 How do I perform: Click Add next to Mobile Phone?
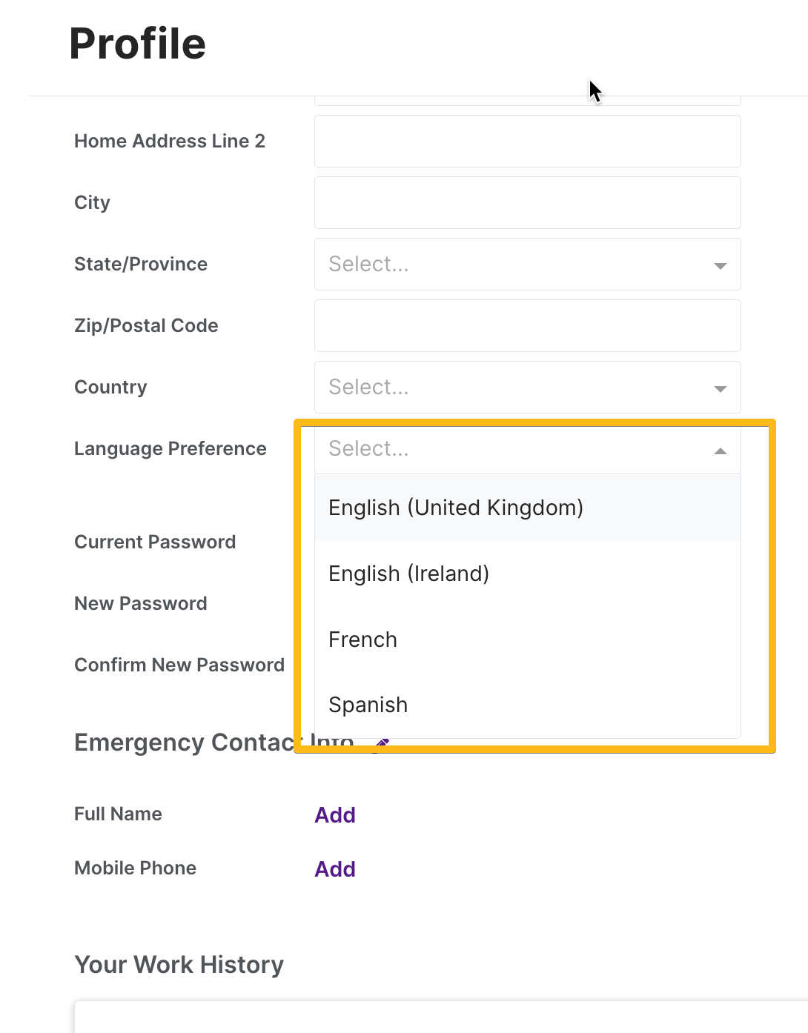(x=334, y=868)
